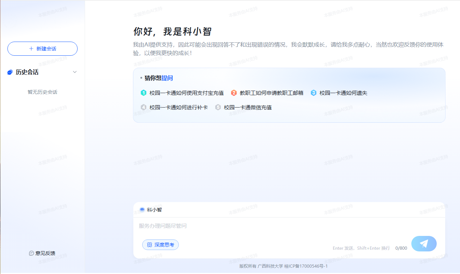
Task: Collapse the 历史会话 chevron arrow
Action: [x=75, y=72]
